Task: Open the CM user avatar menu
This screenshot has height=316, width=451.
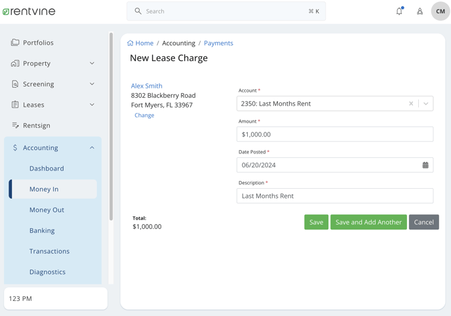Action: 441,11
